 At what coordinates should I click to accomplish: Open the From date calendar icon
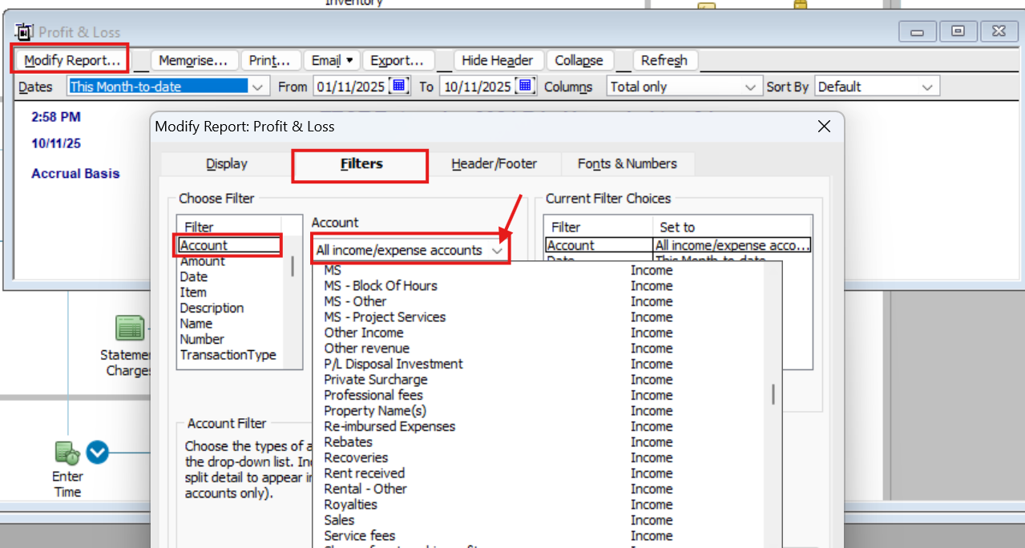(x=400, y=86)
